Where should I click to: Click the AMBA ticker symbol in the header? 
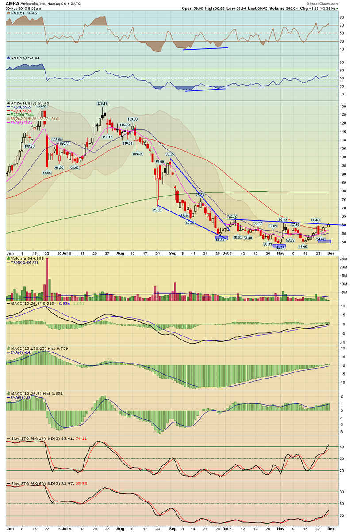(x=13, y=3)
